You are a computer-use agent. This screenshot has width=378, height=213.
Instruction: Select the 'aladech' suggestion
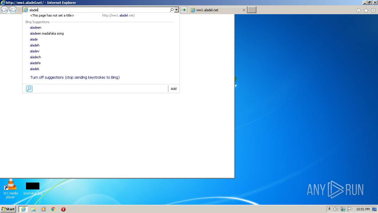pyautogui.click(x=35, y=57)
